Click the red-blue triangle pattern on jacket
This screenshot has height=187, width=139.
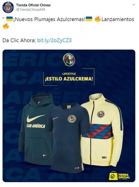coord(98,132)
